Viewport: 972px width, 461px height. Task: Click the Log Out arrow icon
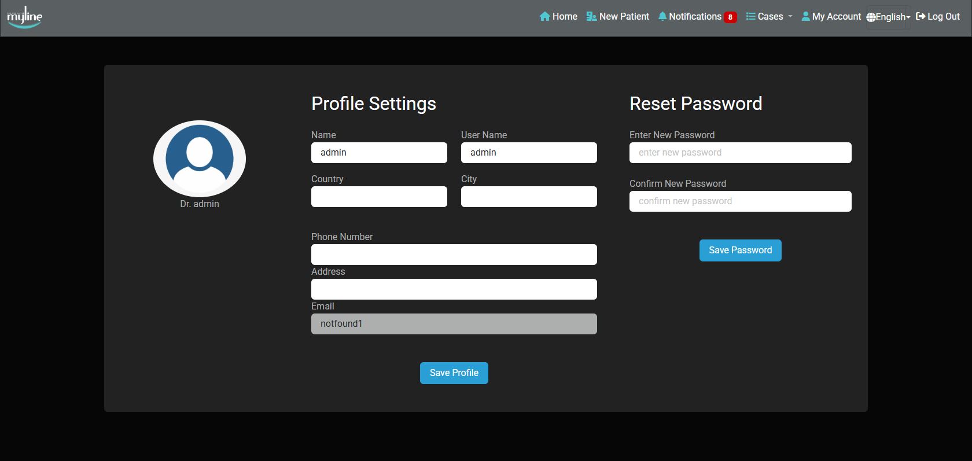click(x=921, y=17)
